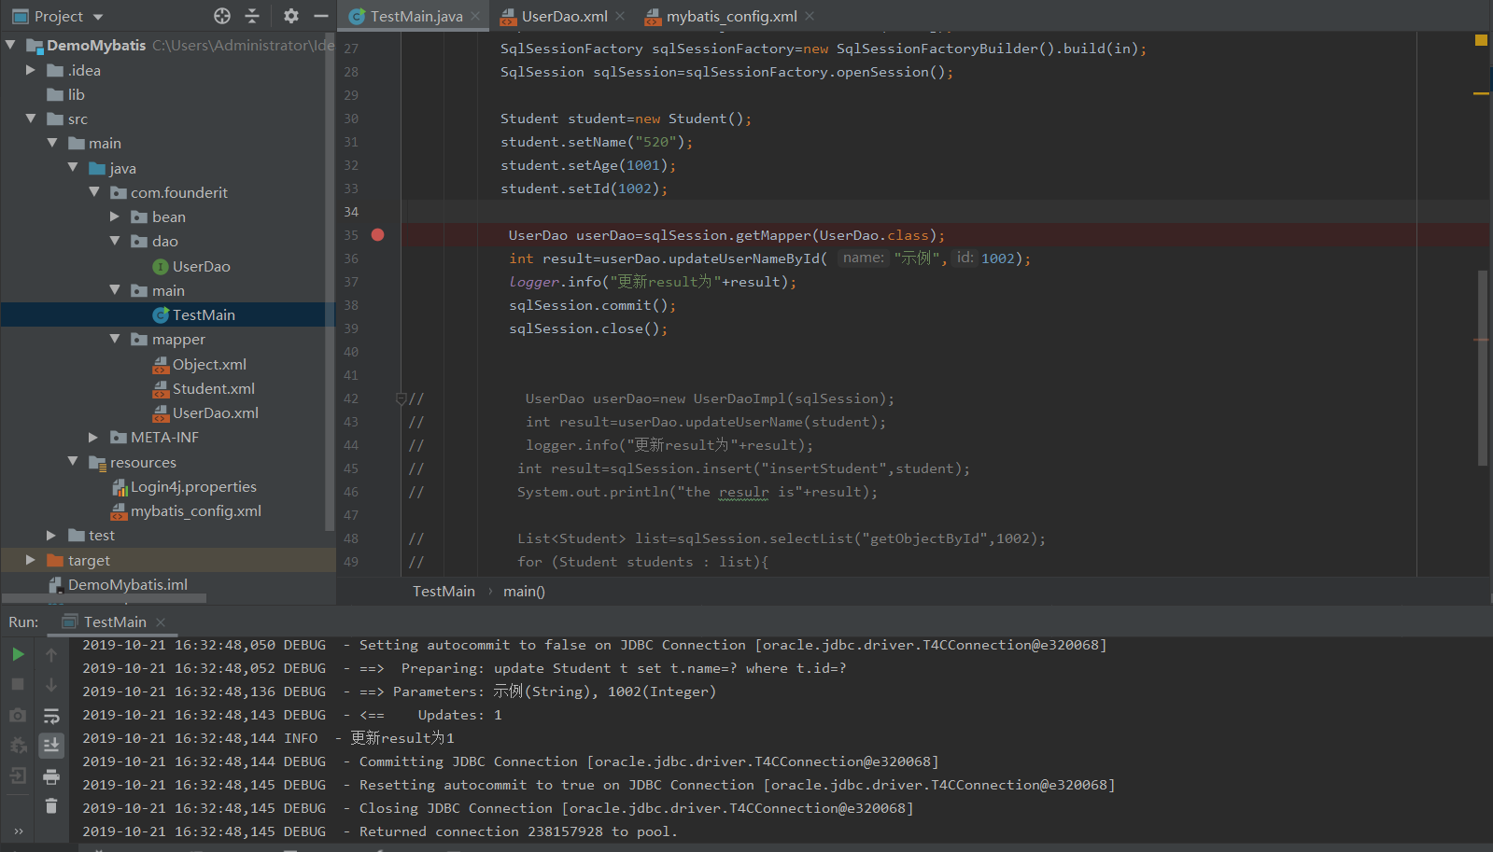The height and width of the screenshot is (852, 1493).
Task: Click the Print icon in Run toolbar
Action: (x=51, y=776)
